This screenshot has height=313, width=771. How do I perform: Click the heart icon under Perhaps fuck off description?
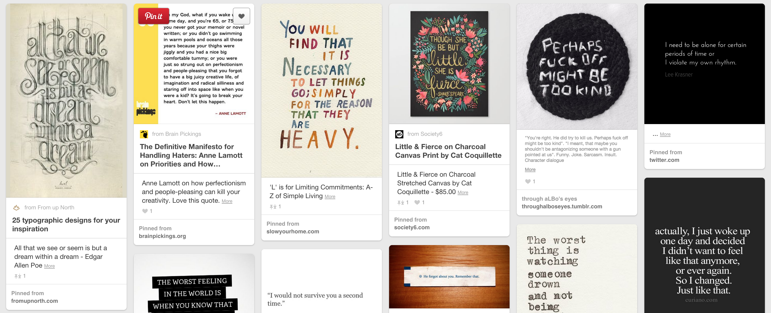(x=528, y=181)
